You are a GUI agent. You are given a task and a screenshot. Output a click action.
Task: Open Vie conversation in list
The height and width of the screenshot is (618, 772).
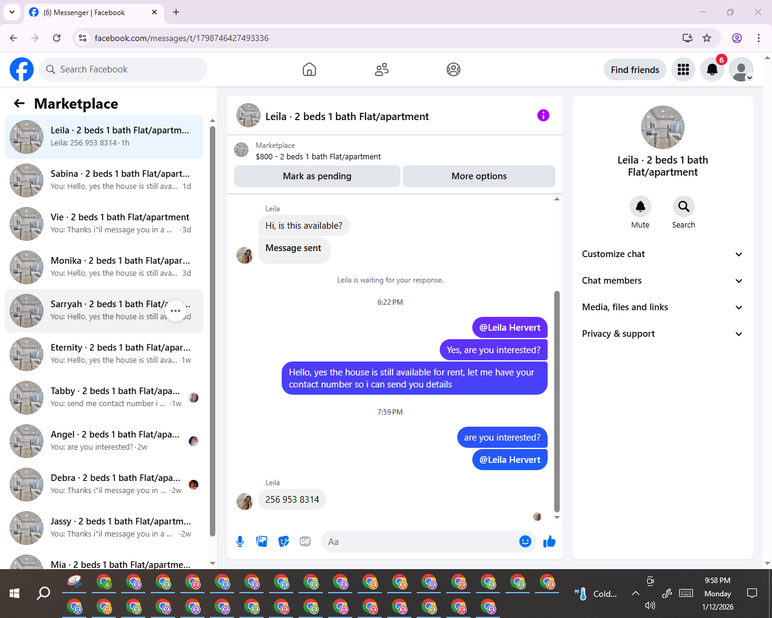(104, 224)
